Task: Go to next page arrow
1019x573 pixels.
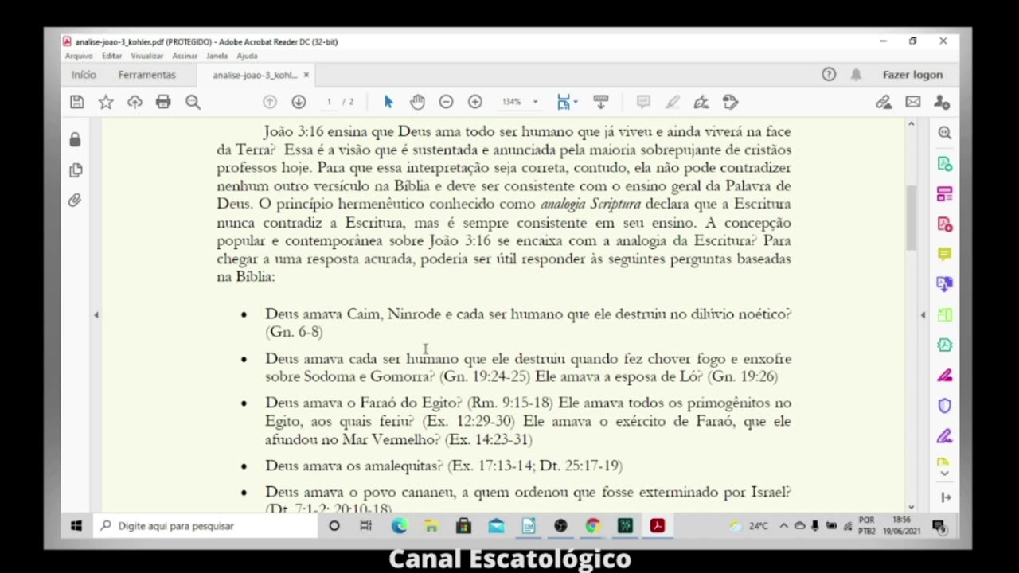Action: [299, 102]
